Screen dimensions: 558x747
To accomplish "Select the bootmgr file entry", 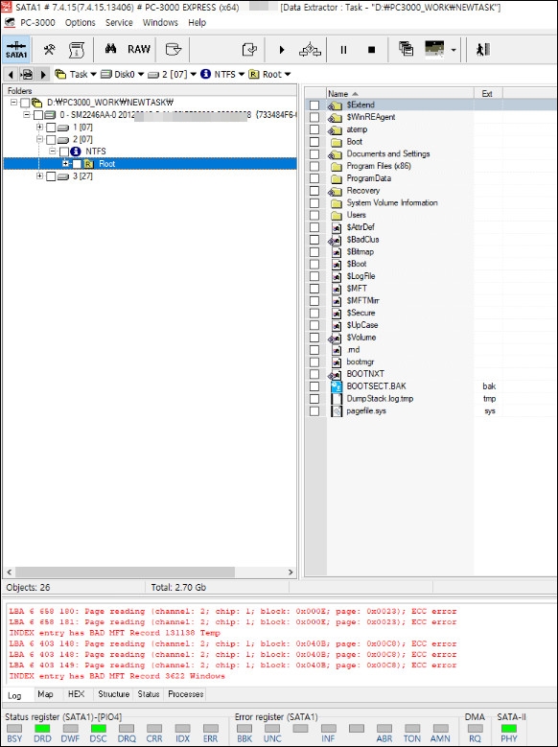I will [360, 362].
